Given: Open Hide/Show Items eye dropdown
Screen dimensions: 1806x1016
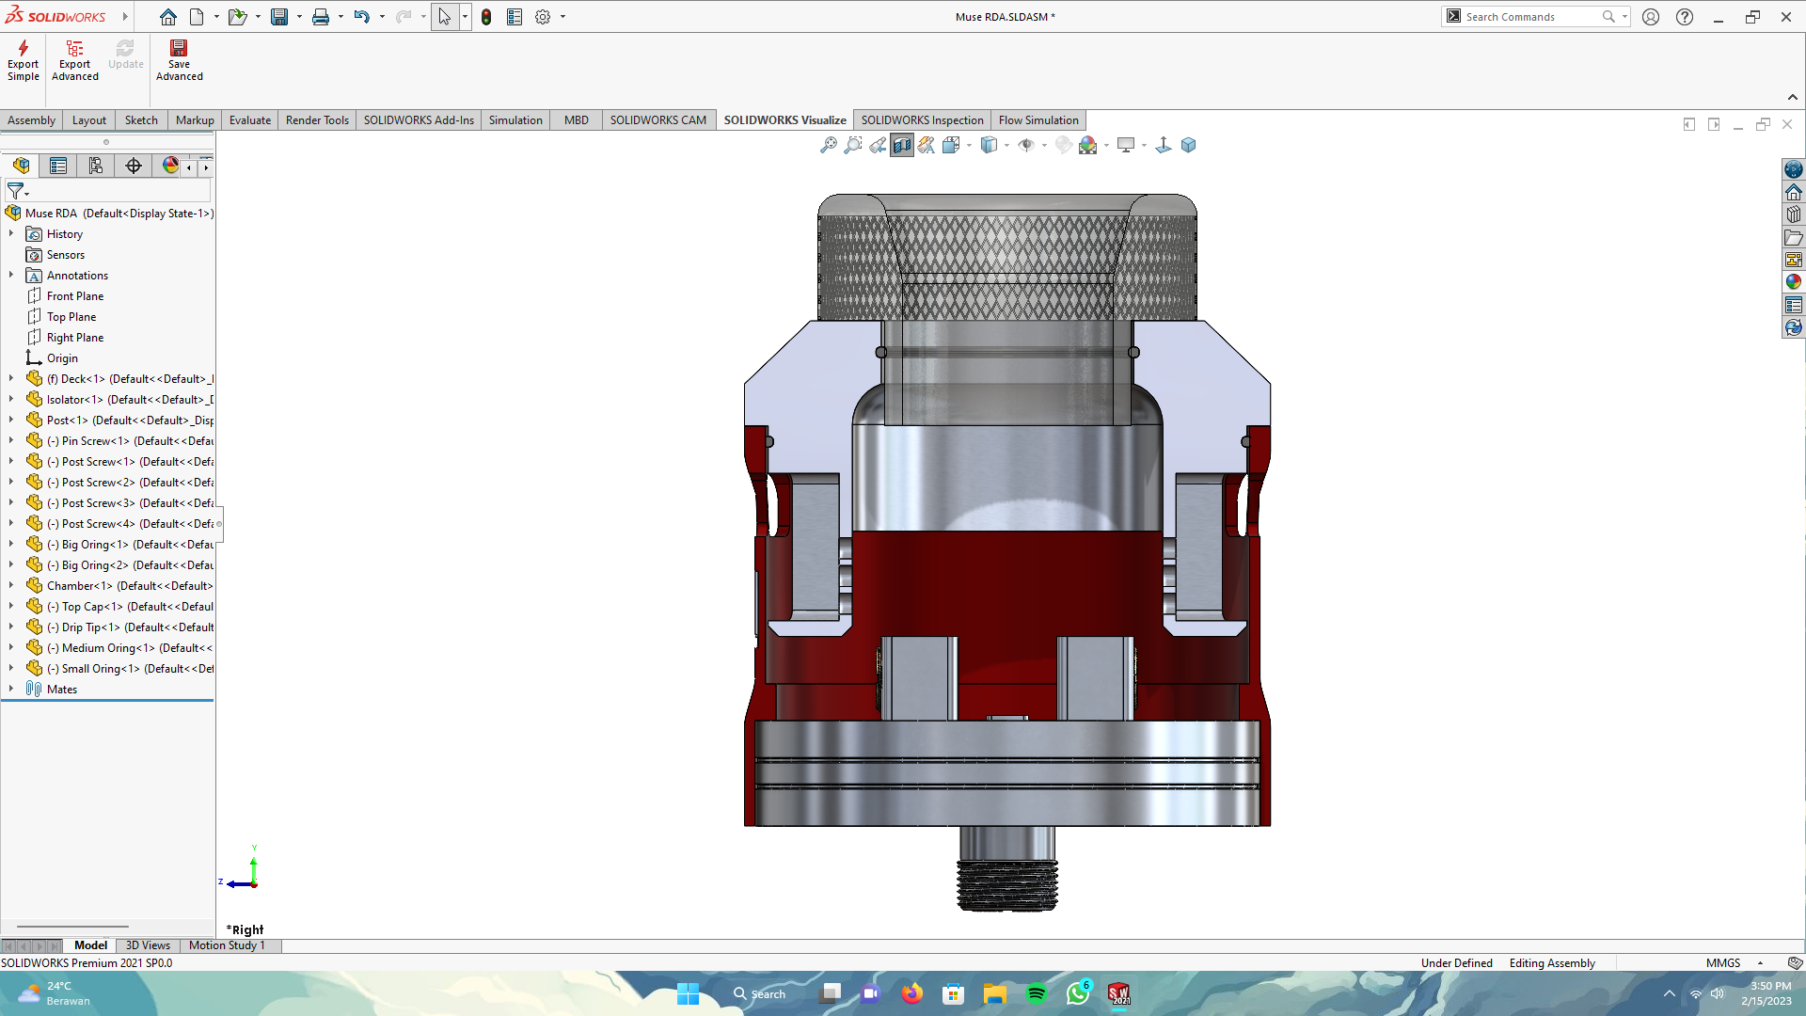Looking at the screenshot, I should click(x=1045, y=146).
